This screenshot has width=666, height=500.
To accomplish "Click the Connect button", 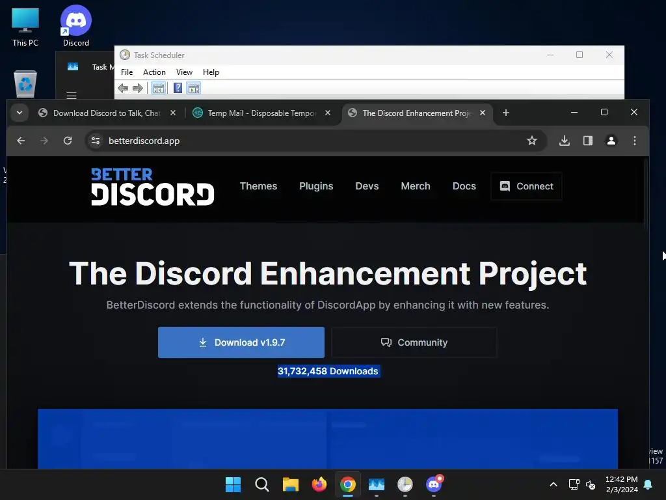I will 526,186.
